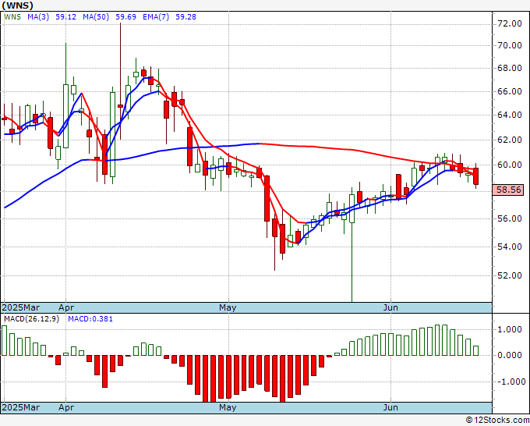The width and height of the screenshot is (530, 426).
Task: Click the WNS ticker legend label
Action: point(12,17)
